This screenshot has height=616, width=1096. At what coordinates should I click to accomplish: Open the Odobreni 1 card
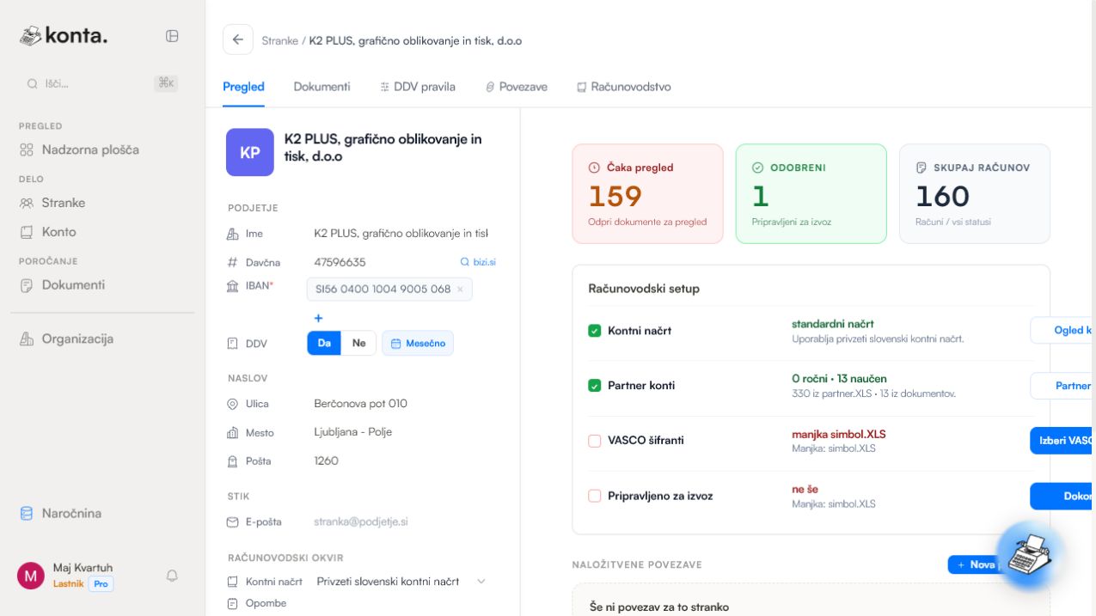point(811,194)
